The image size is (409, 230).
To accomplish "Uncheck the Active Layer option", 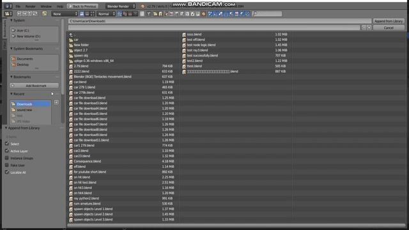I will (x=7, y=151).
